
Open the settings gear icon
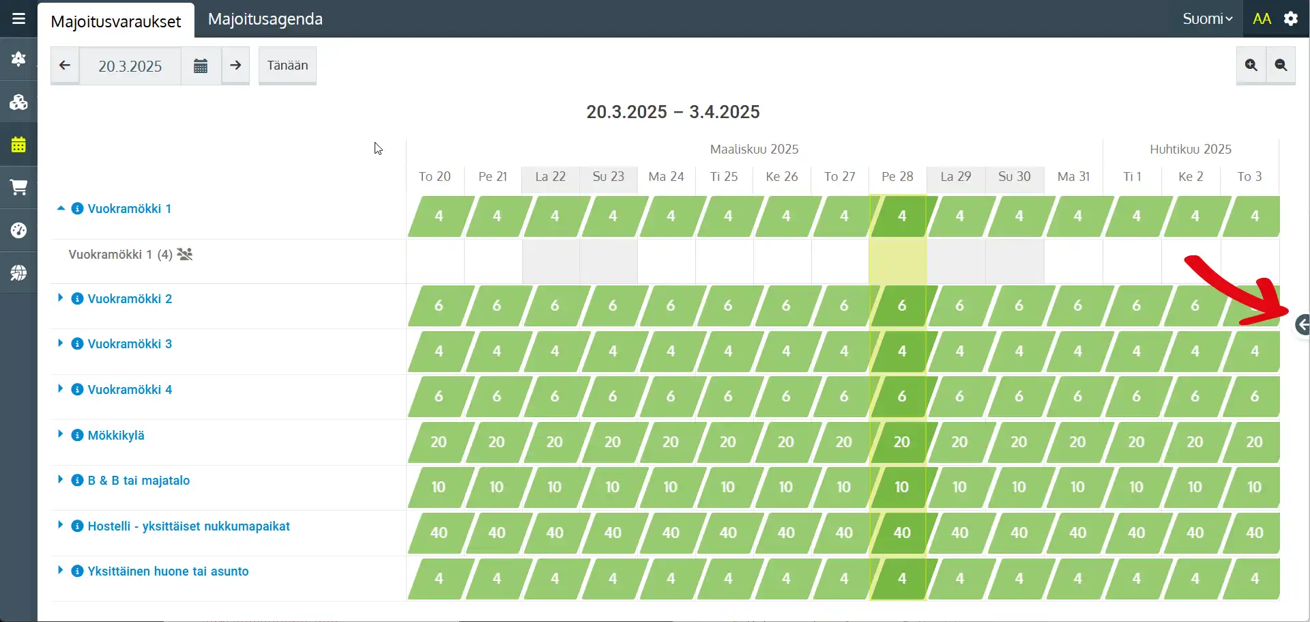(1290, 18)
